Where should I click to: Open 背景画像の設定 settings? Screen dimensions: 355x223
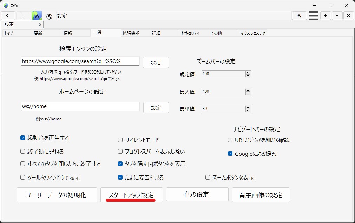(261, 195)
